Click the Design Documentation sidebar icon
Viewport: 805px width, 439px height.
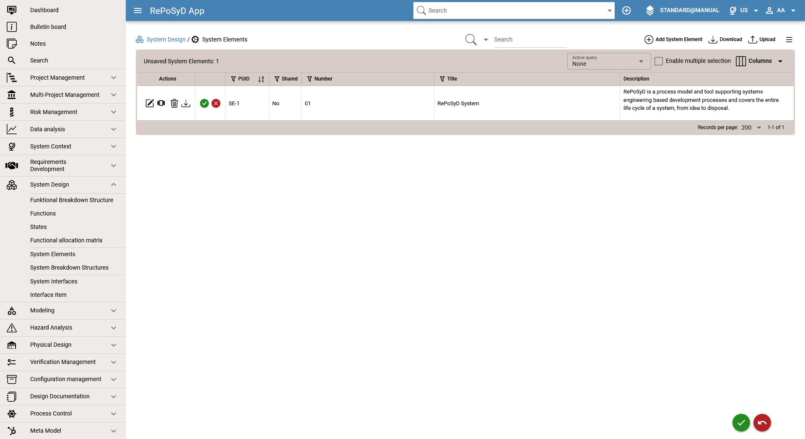click(12, 396)
